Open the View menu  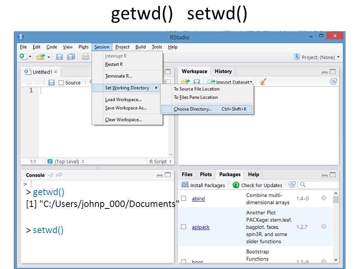[68, 47]
